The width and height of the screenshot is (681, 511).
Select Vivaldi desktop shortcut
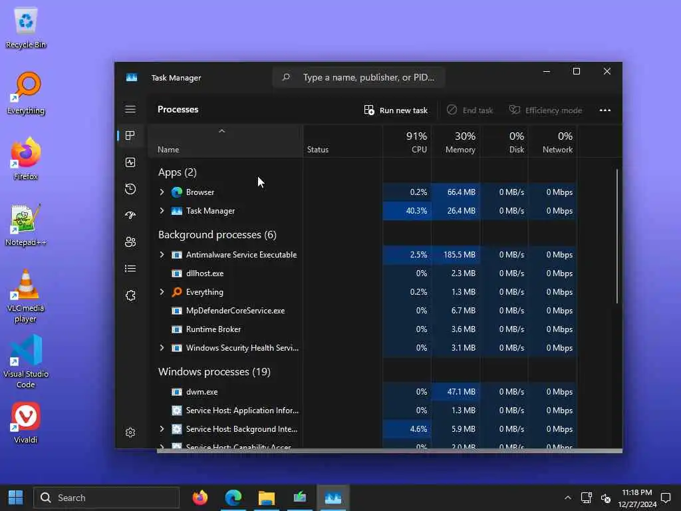[26, 423]
